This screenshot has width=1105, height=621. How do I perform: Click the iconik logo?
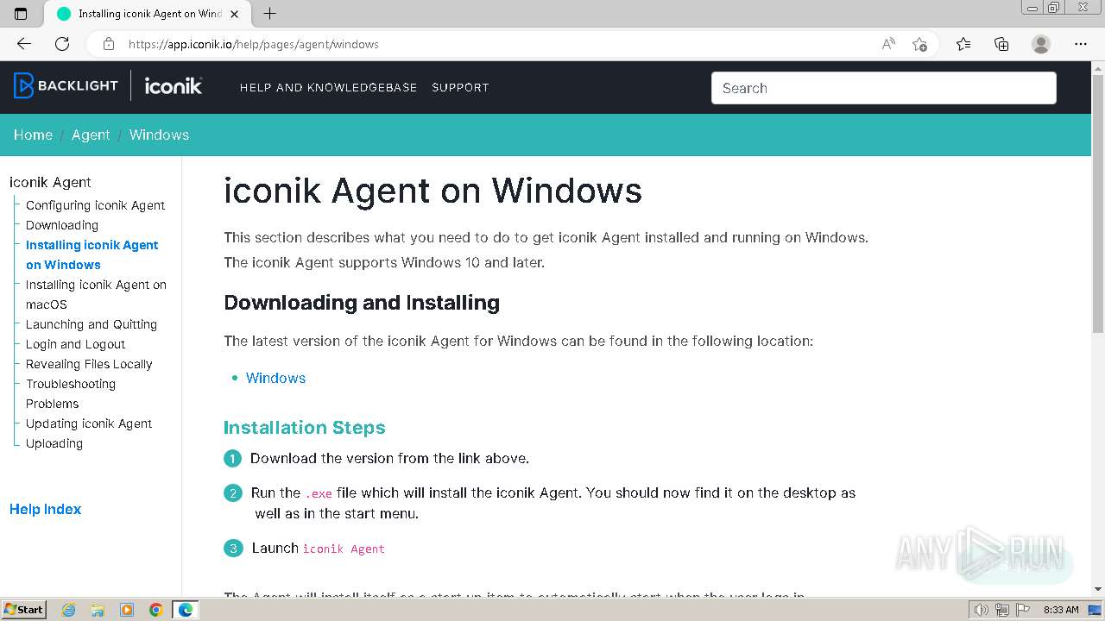pyautogui.click(x=174, y=85)
